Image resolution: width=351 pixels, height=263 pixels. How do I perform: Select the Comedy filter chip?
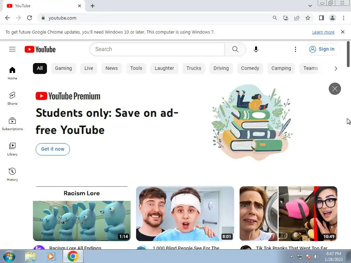[250, 68]
